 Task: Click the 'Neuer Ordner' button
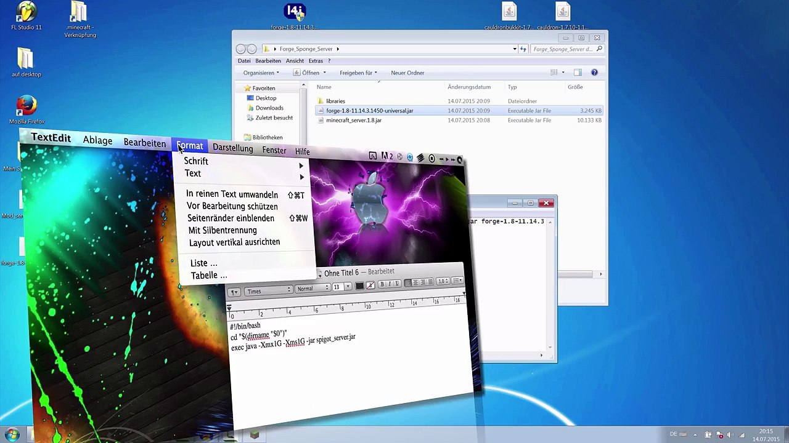click(x=407, y=73)
